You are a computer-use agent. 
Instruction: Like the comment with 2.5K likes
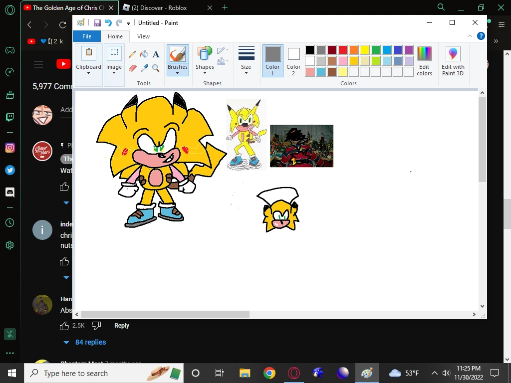[64, 326]
